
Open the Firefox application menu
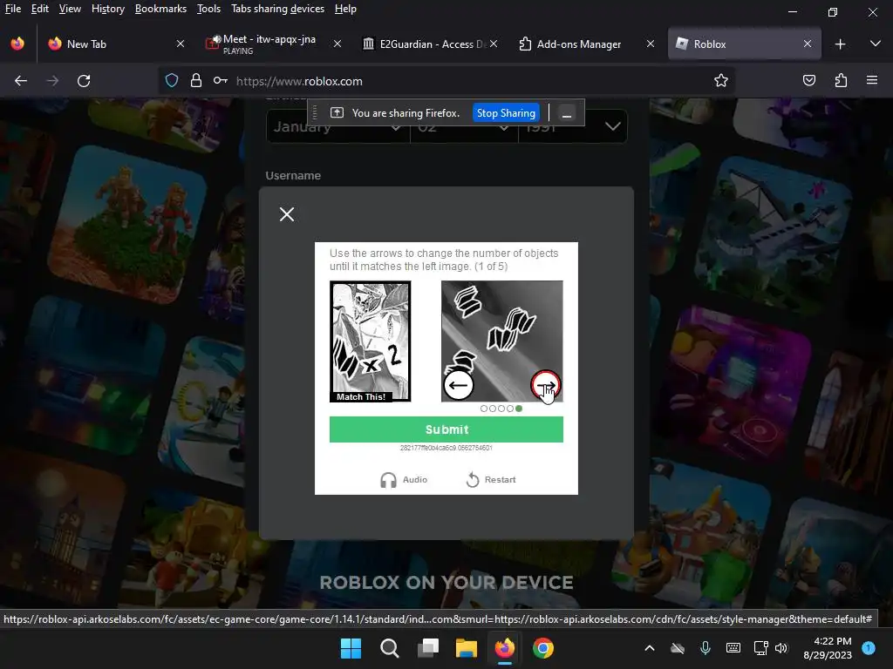pyautogui.click(x=872, y=81)
